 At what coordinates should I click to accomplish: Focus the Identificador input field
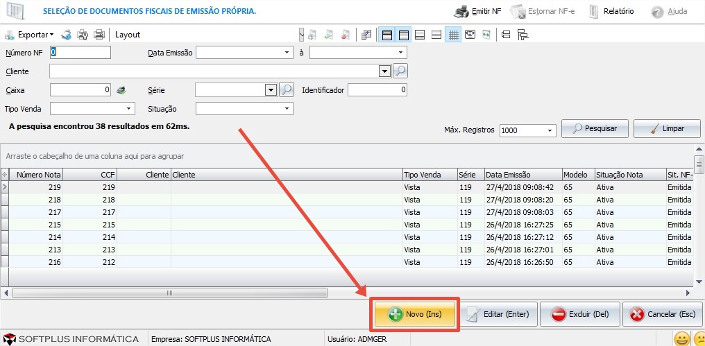point(377,90)
